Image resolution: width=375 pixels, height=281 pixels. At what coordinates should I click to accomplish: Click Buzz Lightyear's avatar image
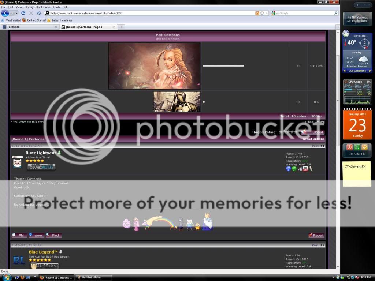17,162
